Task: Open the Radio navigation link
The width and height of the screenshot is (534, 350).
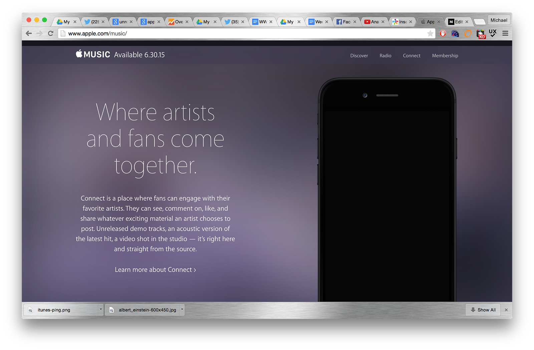Action: (x=385, y=56)
